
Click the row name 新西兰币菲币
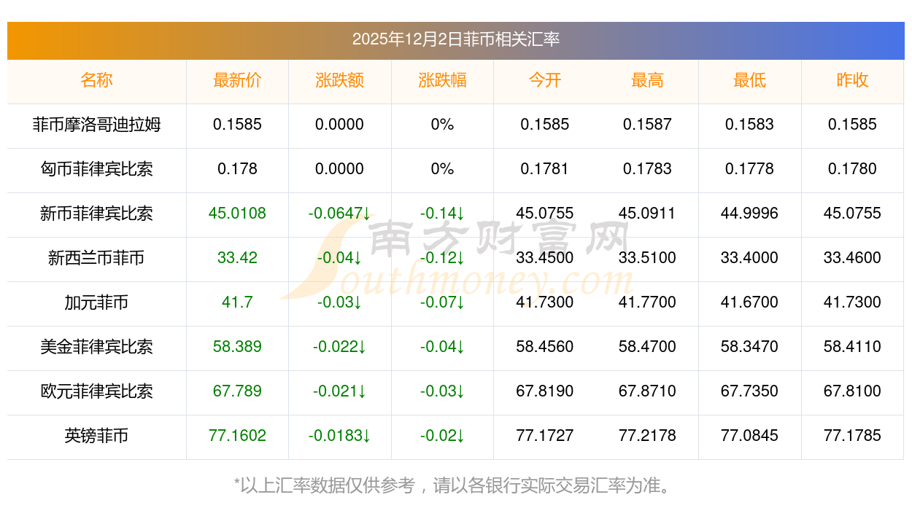click(x=96, y=258)
